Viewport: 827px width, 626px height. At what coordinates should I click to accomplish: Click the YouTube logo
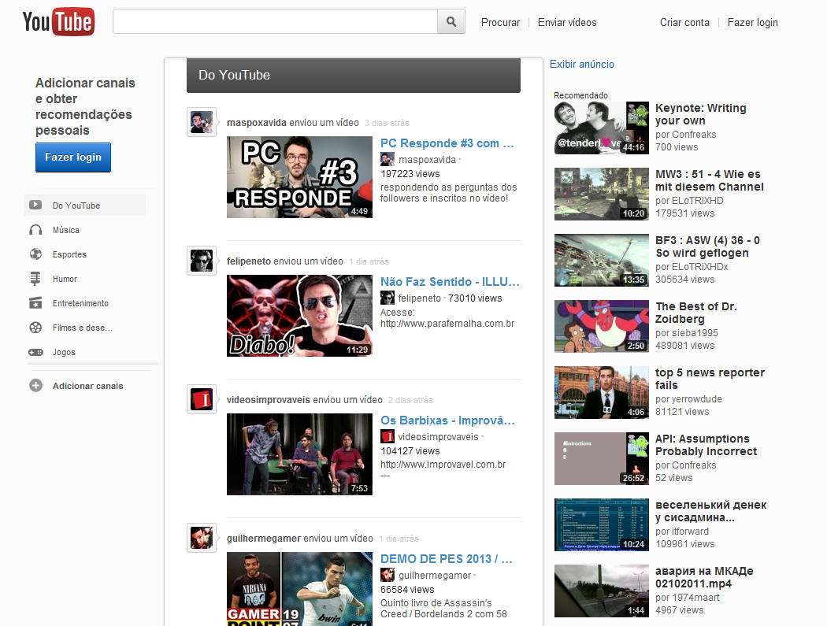point(57,21)
